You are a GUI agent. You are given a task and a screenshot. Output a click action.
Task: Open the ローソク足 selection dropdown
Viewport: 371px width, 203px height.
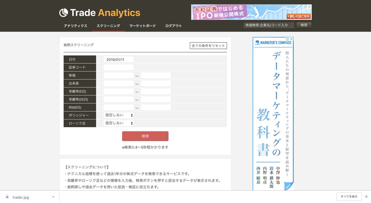pos(118,123)
